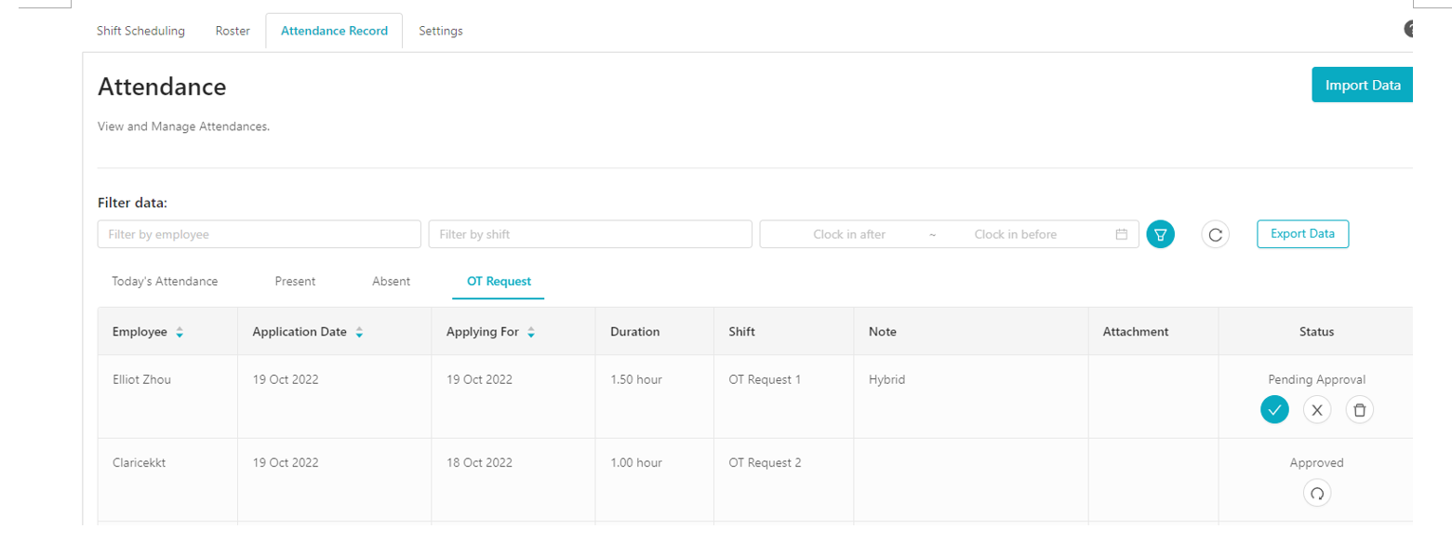The width and height of the screenshot is (1452, 542).
Task: Approve Elliot Zhou's OT request with checkmark
Action: [1274, 409]
